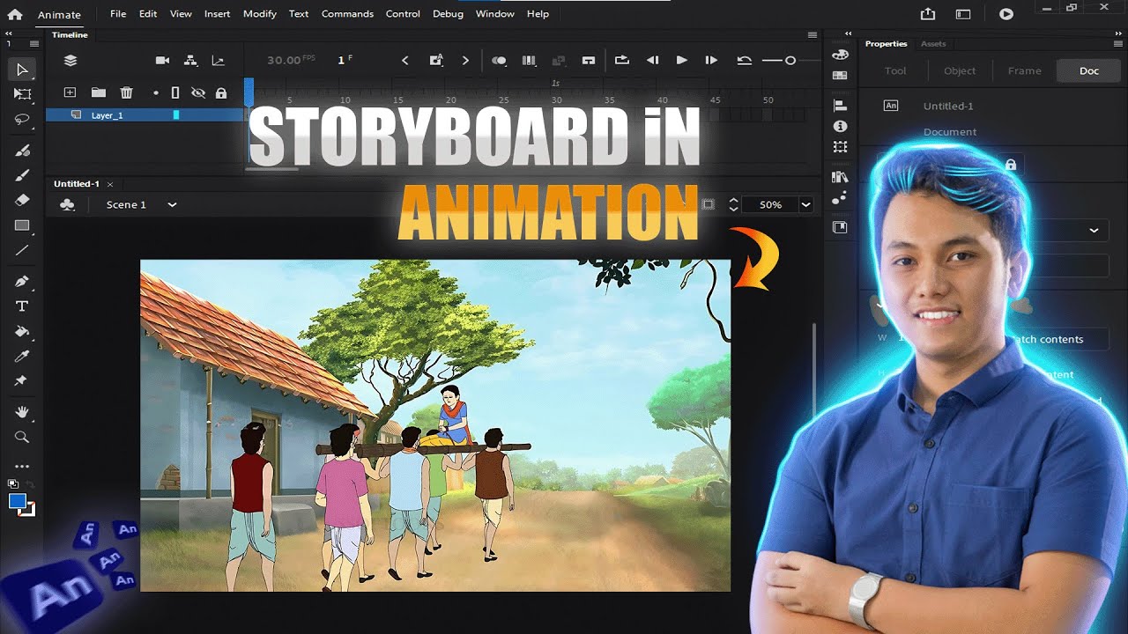This screenshot has height=634, width=1128.
Task: Select the Classic Brush tool
Action: click(22, 175)
